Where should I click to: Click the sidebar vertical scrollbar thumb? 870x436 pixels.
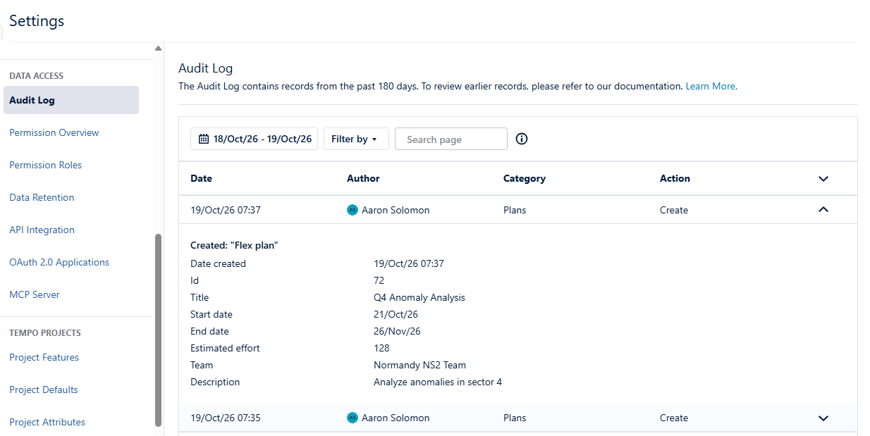coord(158,330)
